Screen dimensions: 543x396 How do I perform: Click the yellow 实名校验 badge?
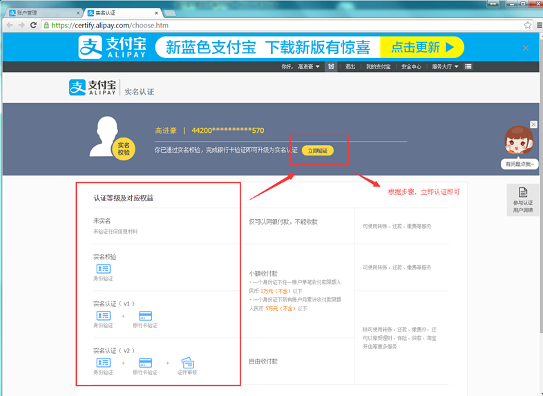click(x=123, y=149)
